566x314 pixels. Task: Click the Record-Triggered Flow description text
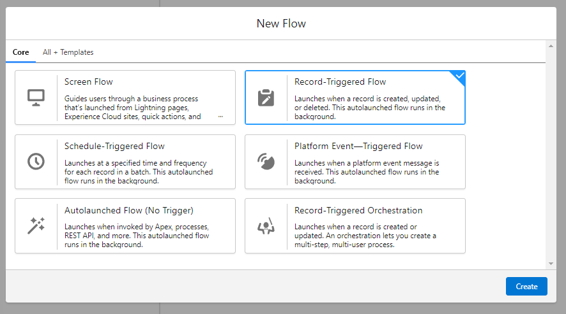[x=369, y=108]
